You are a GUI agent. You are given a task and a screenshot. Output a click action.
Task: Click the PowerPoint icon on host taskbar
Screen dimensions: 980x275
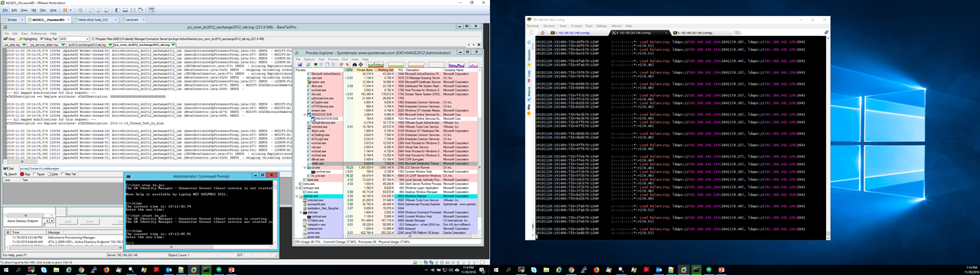tap(231, 270)
